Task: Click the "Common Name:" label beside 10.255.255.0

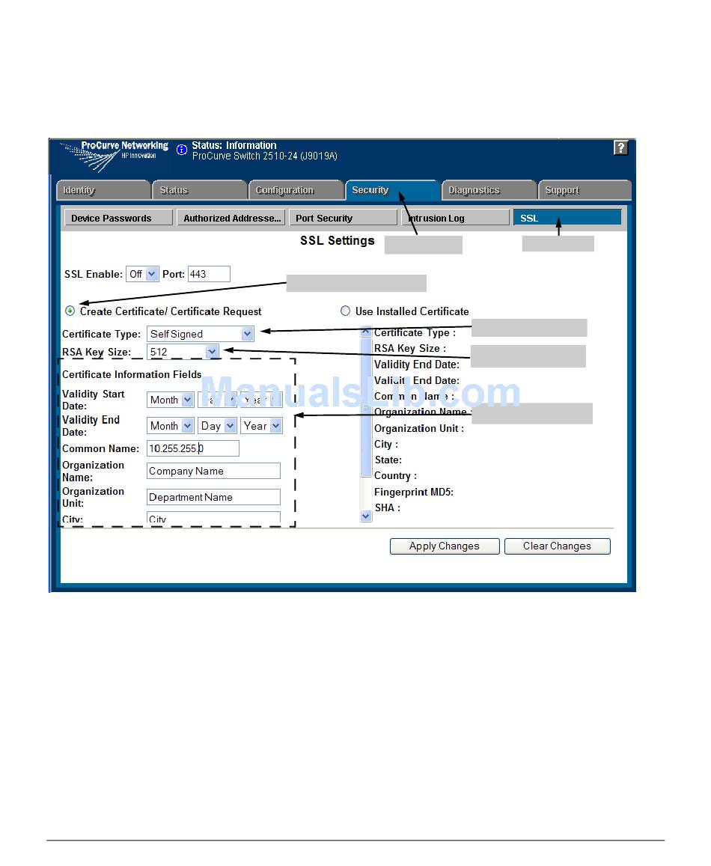Action: coord(100,448)
